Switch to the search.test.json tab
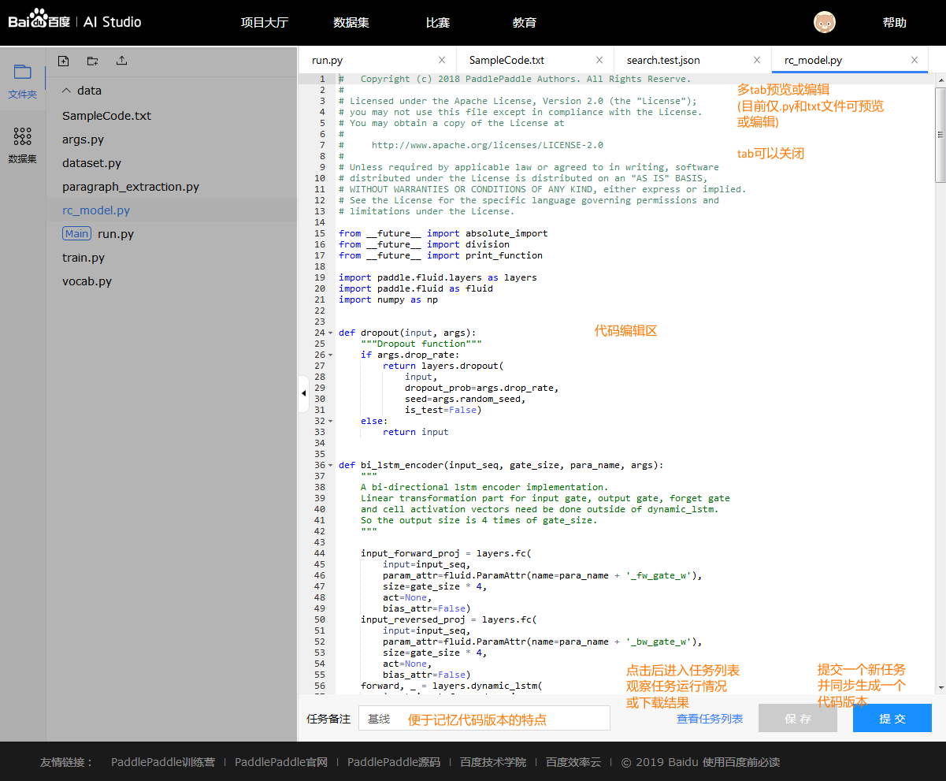This screenshot has height=781, width=946. pos(663,60)
